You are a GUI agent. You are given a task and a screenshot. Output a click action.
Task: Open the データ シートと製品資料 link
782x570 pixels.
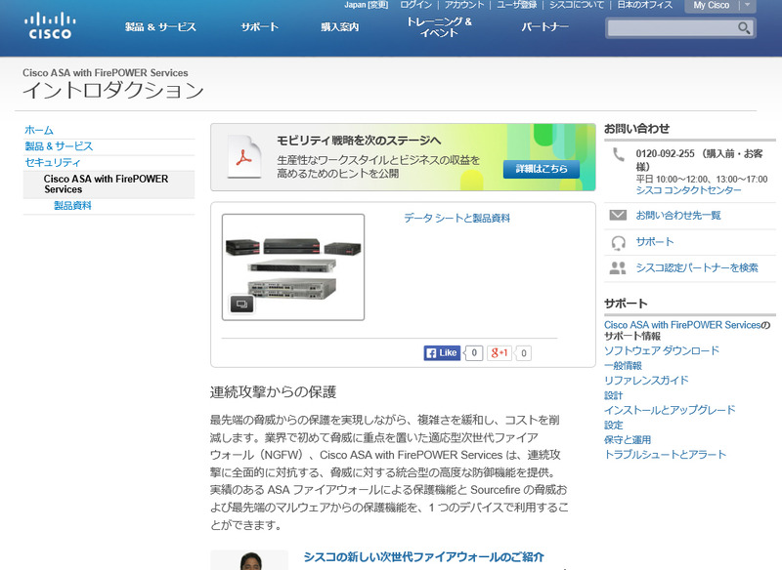coord(456,219)
